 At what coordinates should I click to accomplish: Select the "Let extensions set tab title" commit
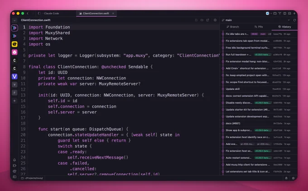click(259, 172)
